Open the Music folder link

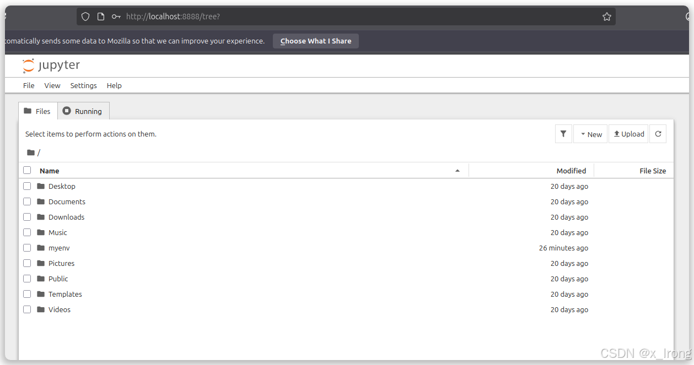coord(57,232)
